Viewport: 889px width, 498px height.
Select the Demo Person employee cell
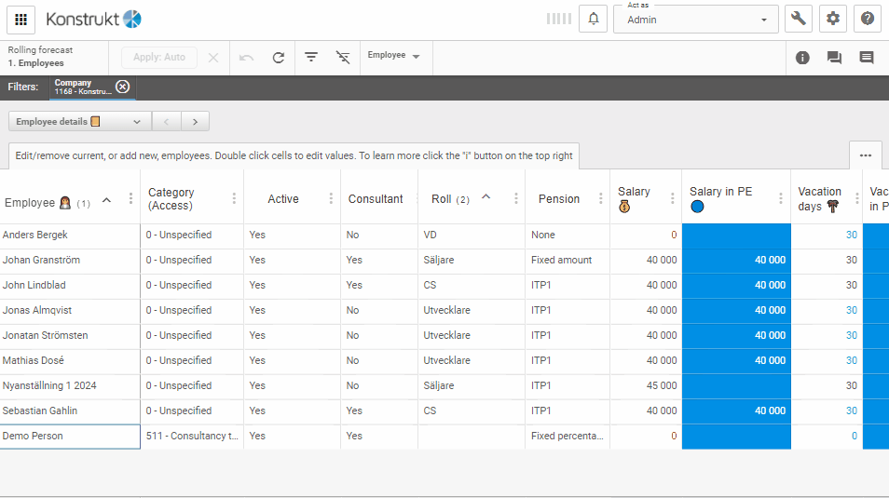(x=70, y=436)
